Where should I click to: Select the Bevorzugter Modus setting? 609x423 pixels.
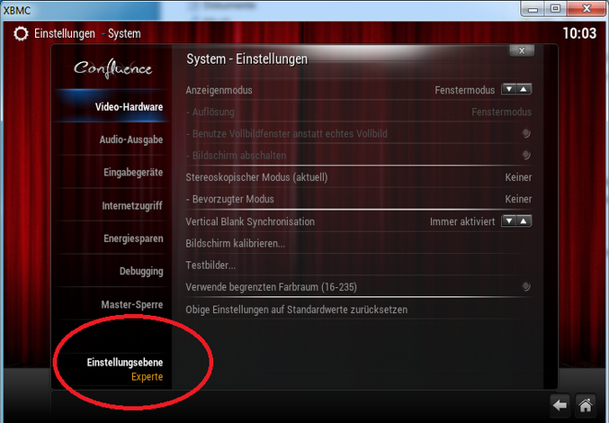[x=359, y=199]
